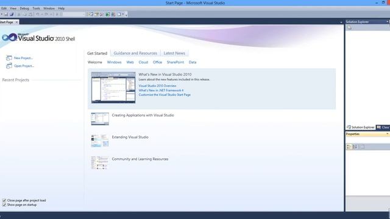Click the Open Project icon
The image size is (390, 219).
coord(9,66)
